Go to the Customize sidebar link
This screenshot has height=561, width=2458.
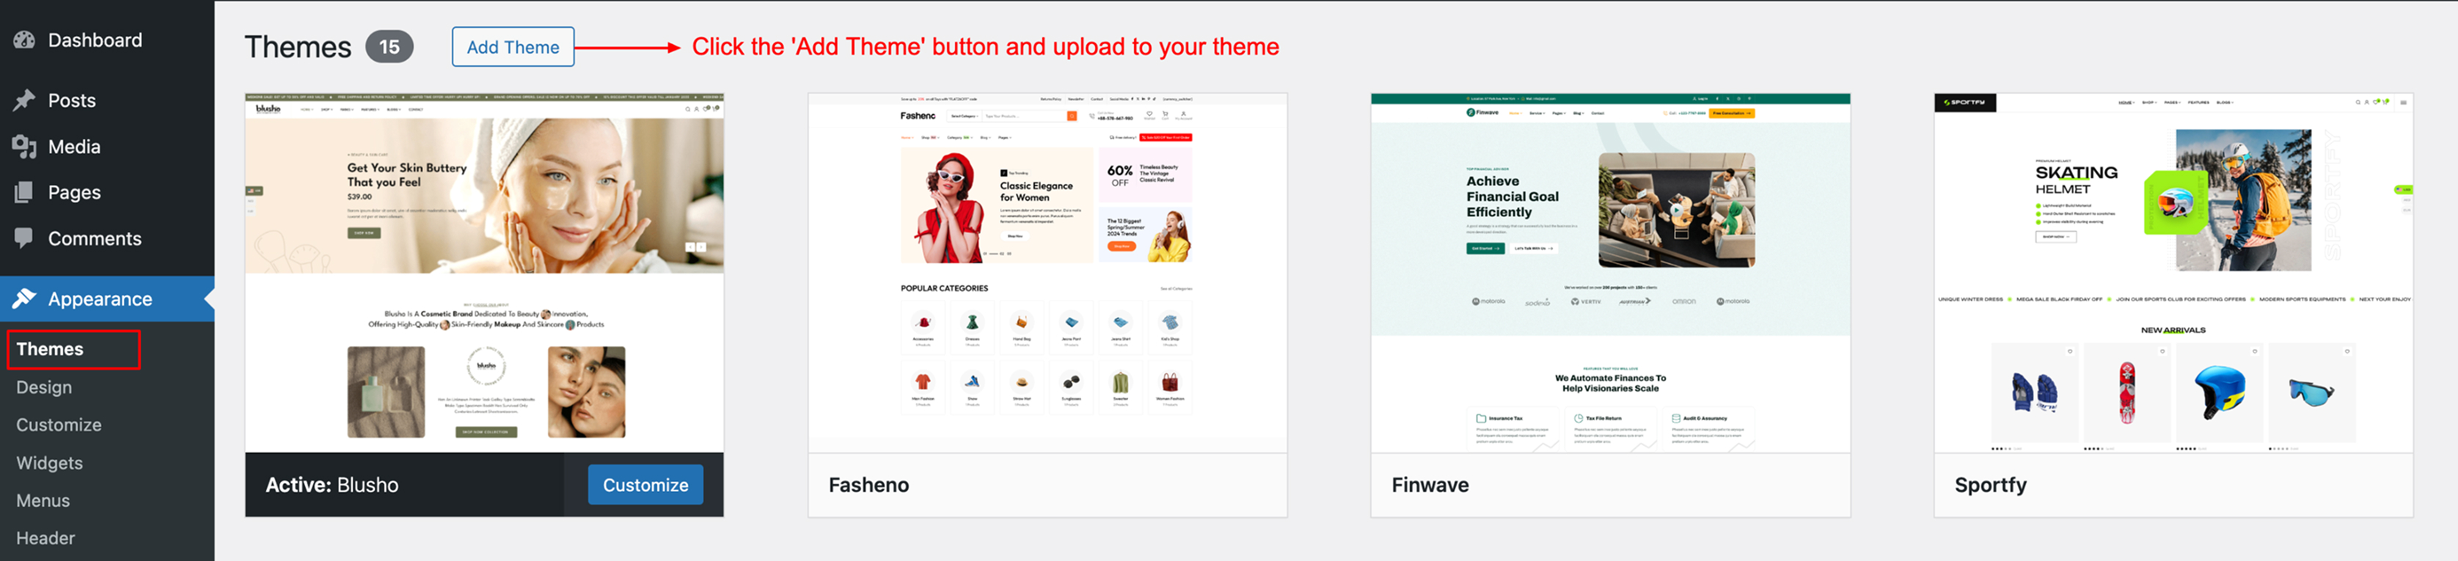pyautogui.click(x=59, y=425)
